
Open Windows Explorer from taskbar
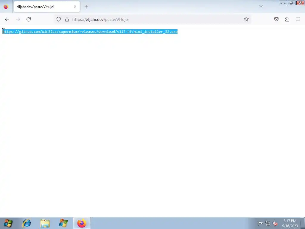(45, 223)
